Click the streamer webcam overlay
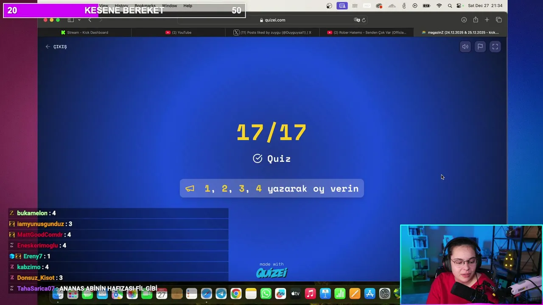Viewport: 543px width, 305px height. coord(471,265)
